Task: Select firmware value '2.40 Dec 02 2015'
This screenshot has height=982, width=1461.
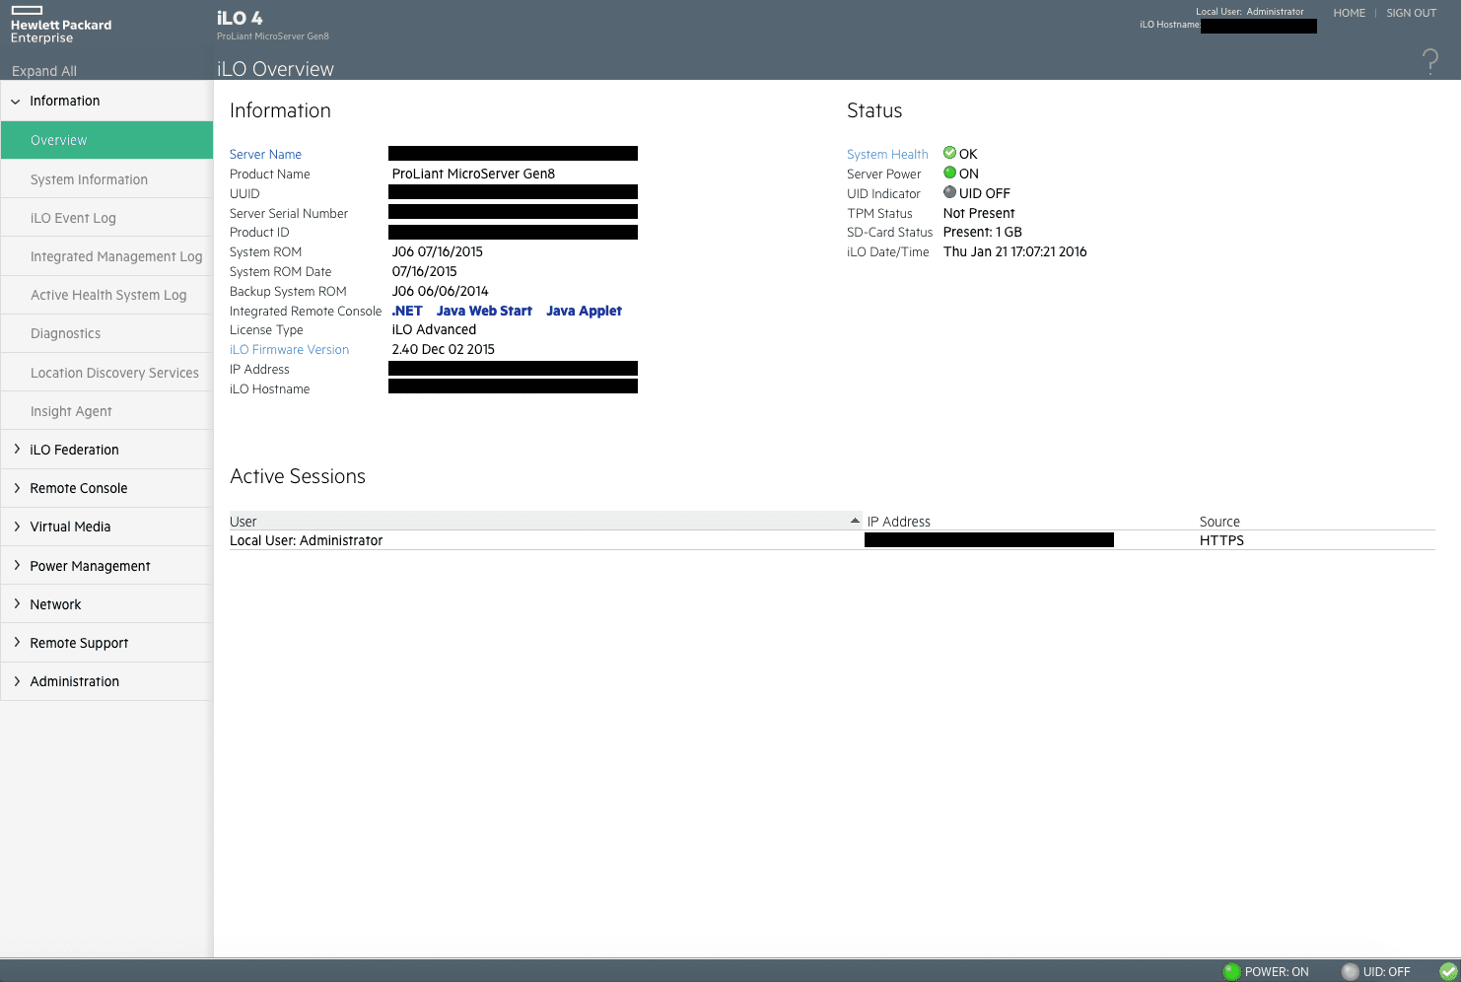Action: (x=443, y=349)
